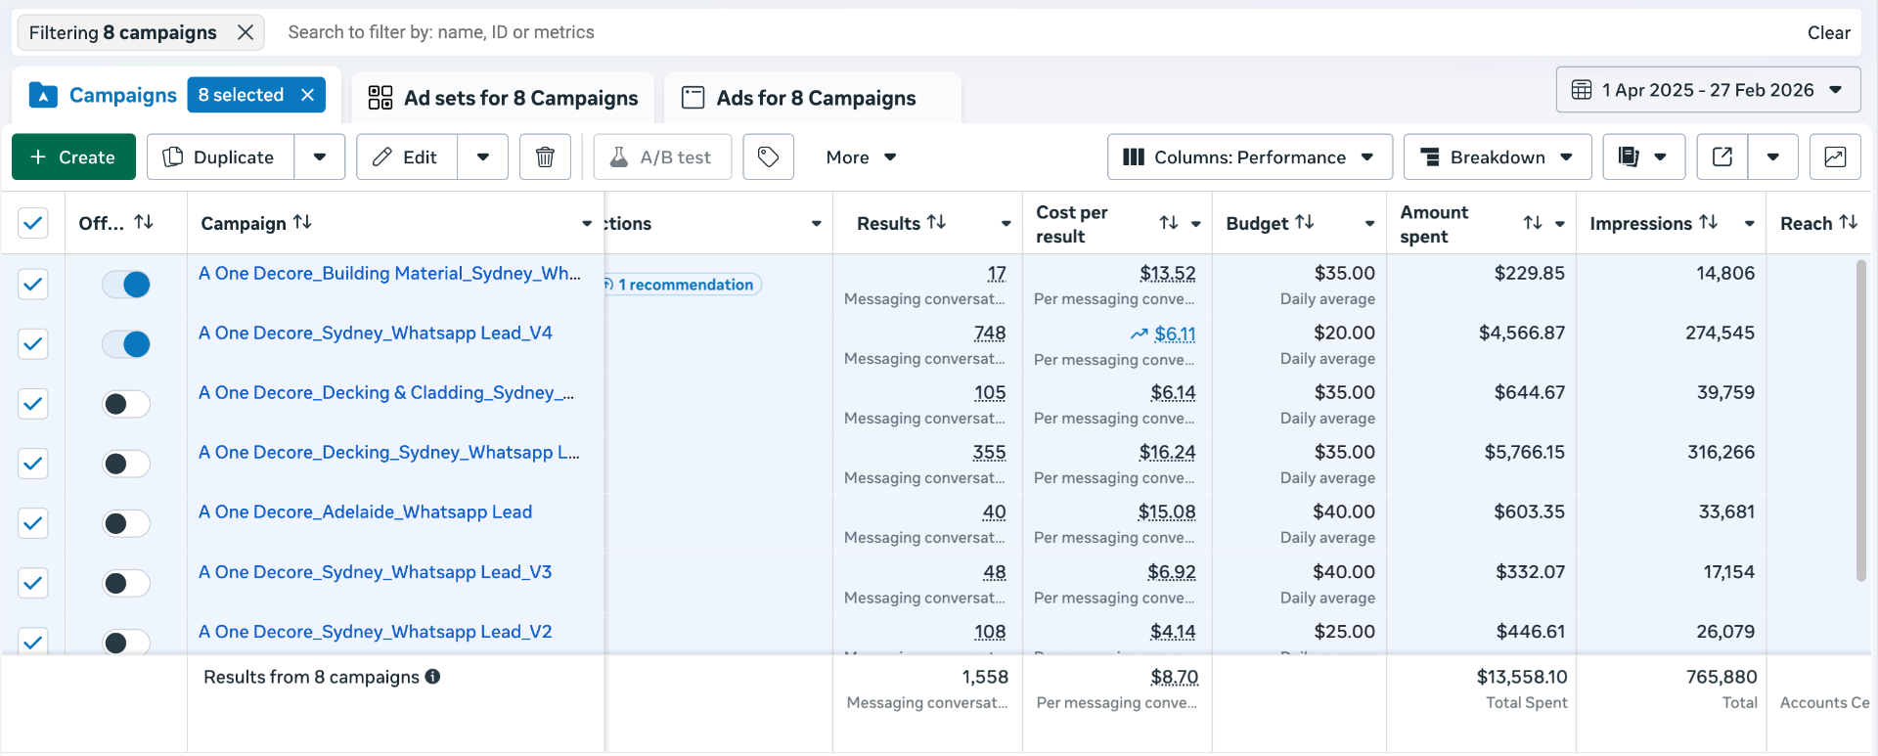
Task: Click the Ads for 8 Campaigns tab icon
Action: [693, 98]
